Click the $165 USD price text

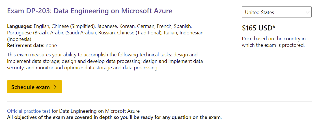[257, 28]
